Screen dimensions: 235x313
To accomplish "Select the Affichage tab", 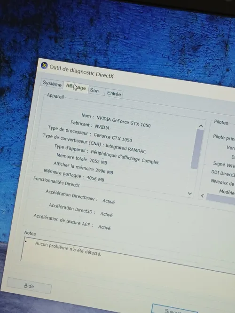I will [x=76, y=87].
